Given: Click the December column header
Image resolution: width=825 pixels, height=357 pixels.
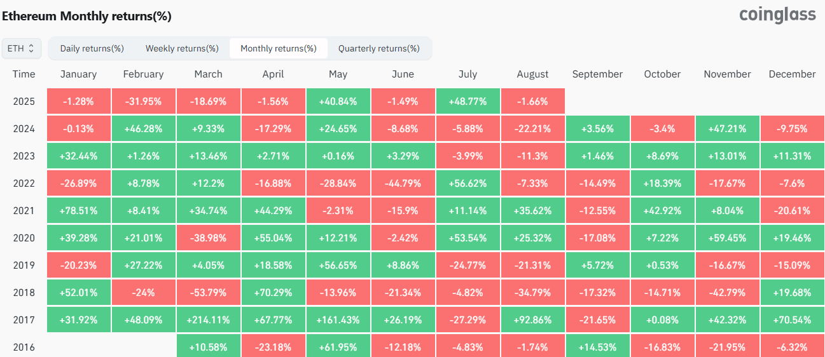Looking at the screenshot, I should (792, 74).
